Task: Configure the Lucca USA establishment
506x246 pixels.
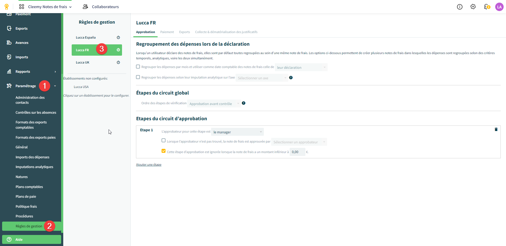Action: (x=81, y=87)
